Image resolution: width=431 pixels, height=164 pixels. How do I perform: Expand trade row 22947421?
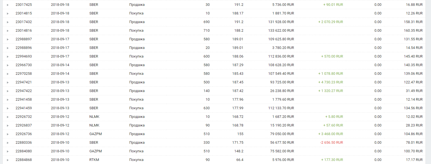pyautogui.click(x=8, y=82)
